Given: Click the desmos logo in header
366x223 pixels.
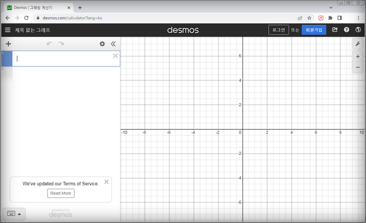Looking at the screenshot, I should [183, 30].
